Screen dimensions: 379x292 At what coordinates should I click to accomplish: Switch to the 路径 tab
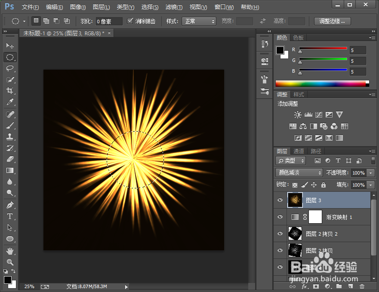point(316,151)
